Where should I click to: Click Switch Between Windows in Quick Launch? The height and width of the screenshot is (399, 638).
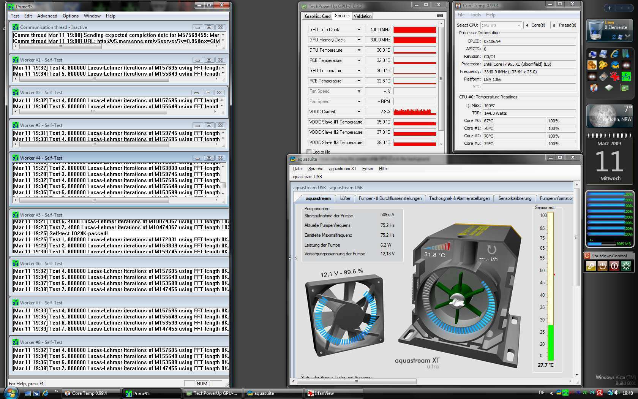36,393
